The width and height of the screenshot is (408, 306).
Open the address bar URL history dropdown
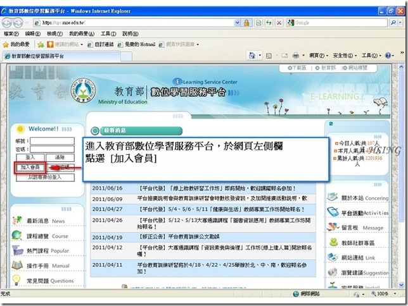pos(238,23)
